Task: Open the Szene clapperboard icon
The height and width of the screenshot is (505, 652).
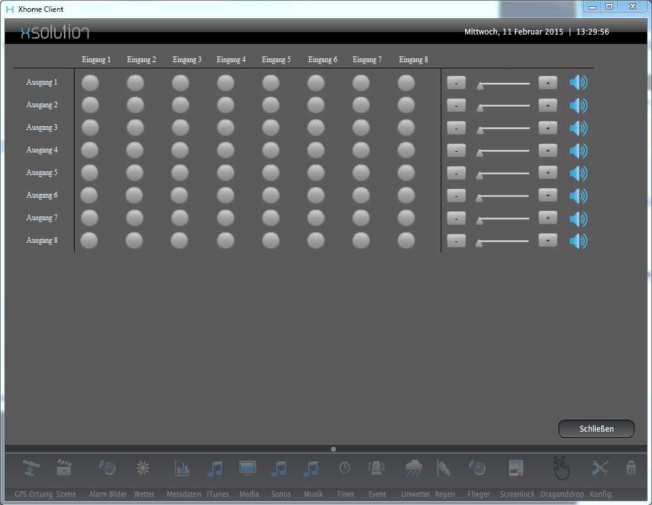Action: click(x=64, y=468)
